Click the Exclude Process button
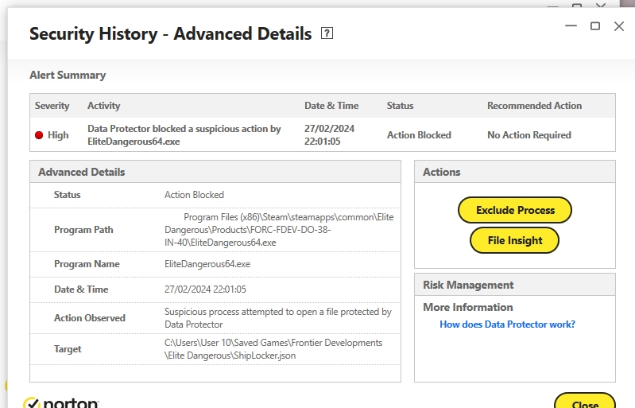 pyautogui.click(x=515, y=210)
